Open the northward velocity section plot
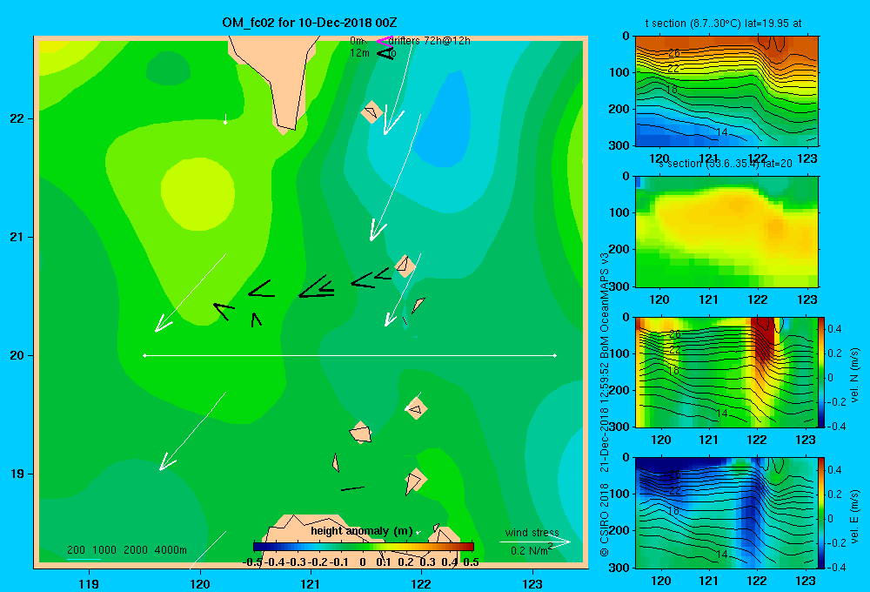The width and height of the screenshot is (870, 592). coord(726,372)
